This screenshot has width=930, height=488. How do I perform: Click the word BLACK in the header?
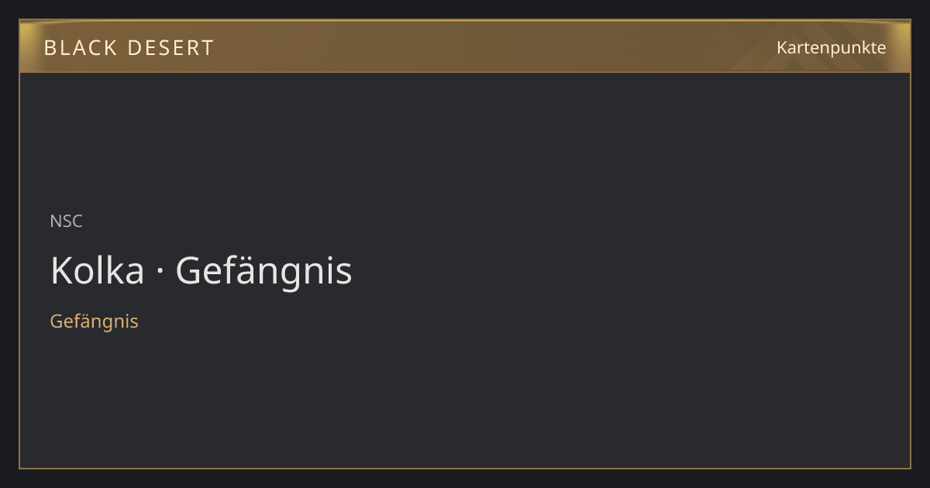[x=80, y=48]
